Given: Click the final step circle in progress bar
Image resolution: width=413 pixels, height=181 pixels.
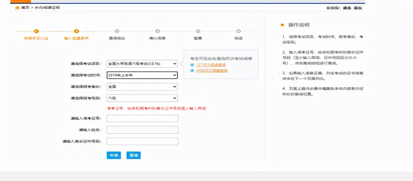Looking at the screenshot, I should coord(238,31).
